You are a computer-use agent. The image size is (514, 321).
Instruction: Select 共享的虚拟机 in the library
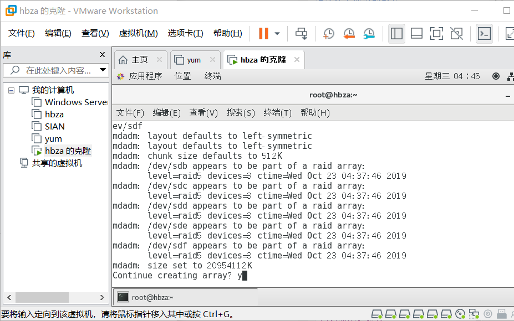51,163
